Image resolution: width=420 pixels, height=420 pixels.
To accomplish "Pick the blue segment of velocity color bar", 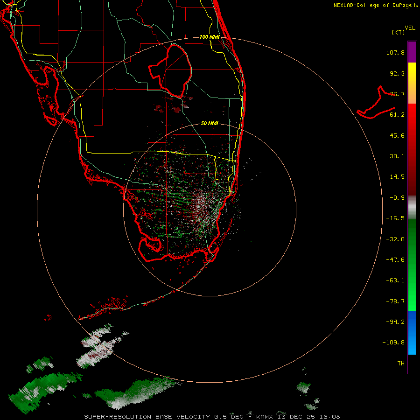I will pos(412,333).
